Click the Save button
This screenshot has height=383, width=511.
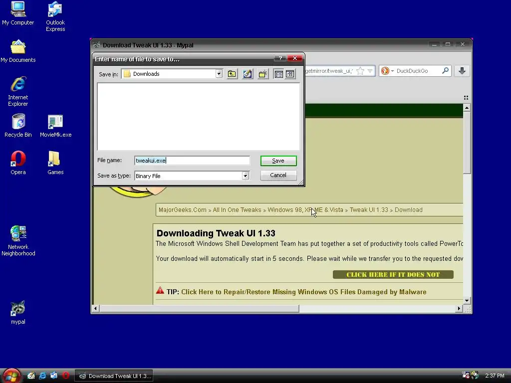(278, 161)
